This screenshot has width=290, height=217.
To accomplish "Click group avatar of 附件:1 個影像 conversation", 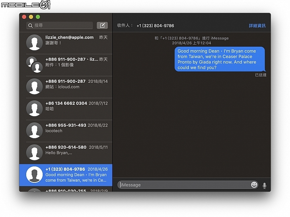I will pos(34,65).
